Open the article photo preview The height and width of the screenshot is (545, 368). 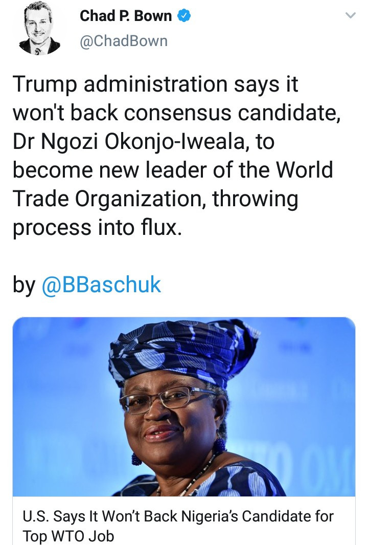(x=183, y=407)
